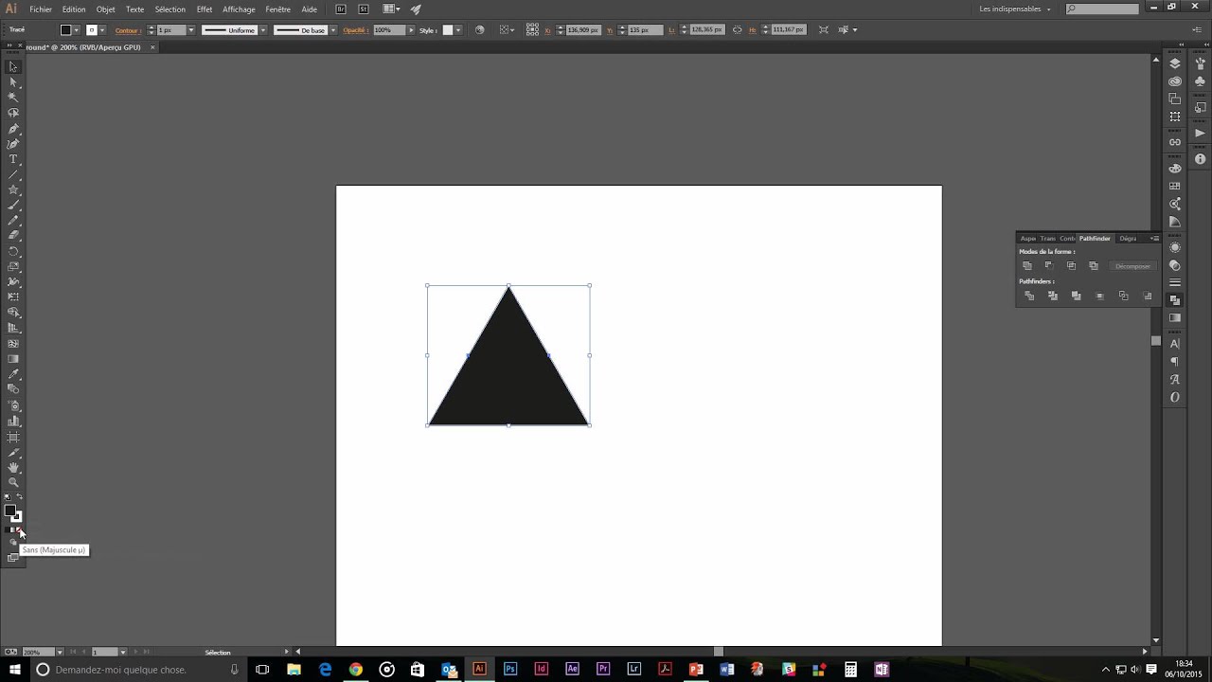1212x682 pixels.
Task: Open Adobe Bridge (Br) button
Action: point(341,9)
